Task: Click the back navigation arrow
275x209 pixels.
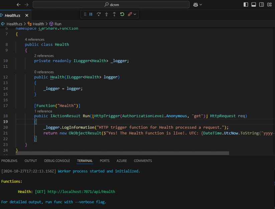Action: click(19, 5)
